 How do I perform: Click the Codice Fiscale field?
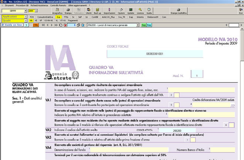pyautogui.click(x=155, y=54)
